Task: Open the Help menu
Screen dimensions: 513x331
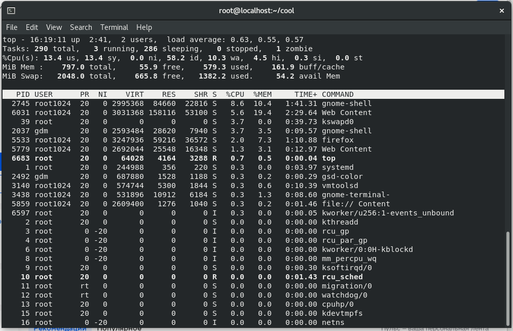Action: [144, 27]
